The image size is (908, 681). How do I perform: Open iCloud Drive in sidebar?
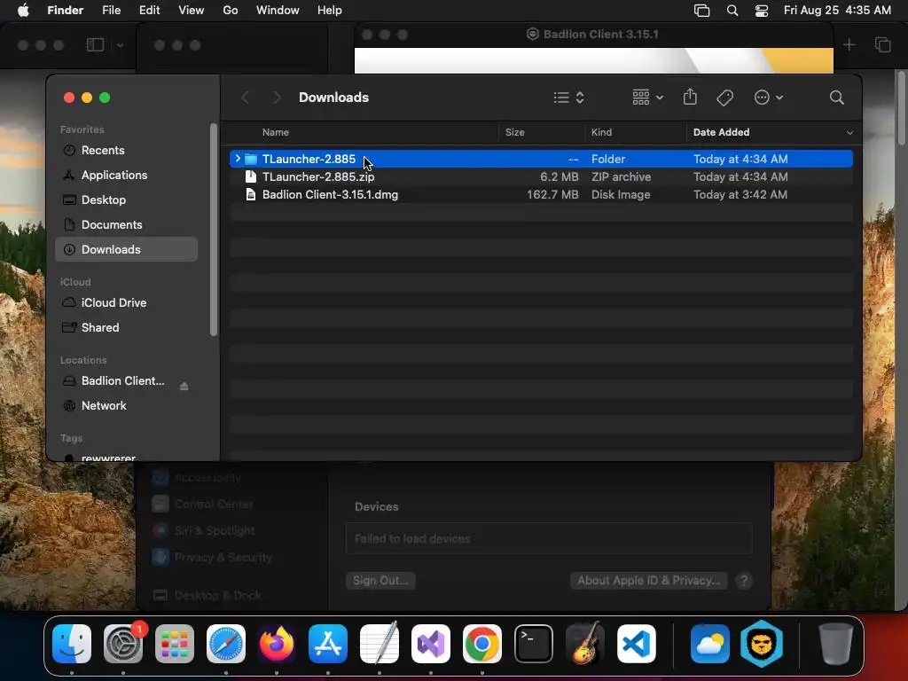click(126, 303)
